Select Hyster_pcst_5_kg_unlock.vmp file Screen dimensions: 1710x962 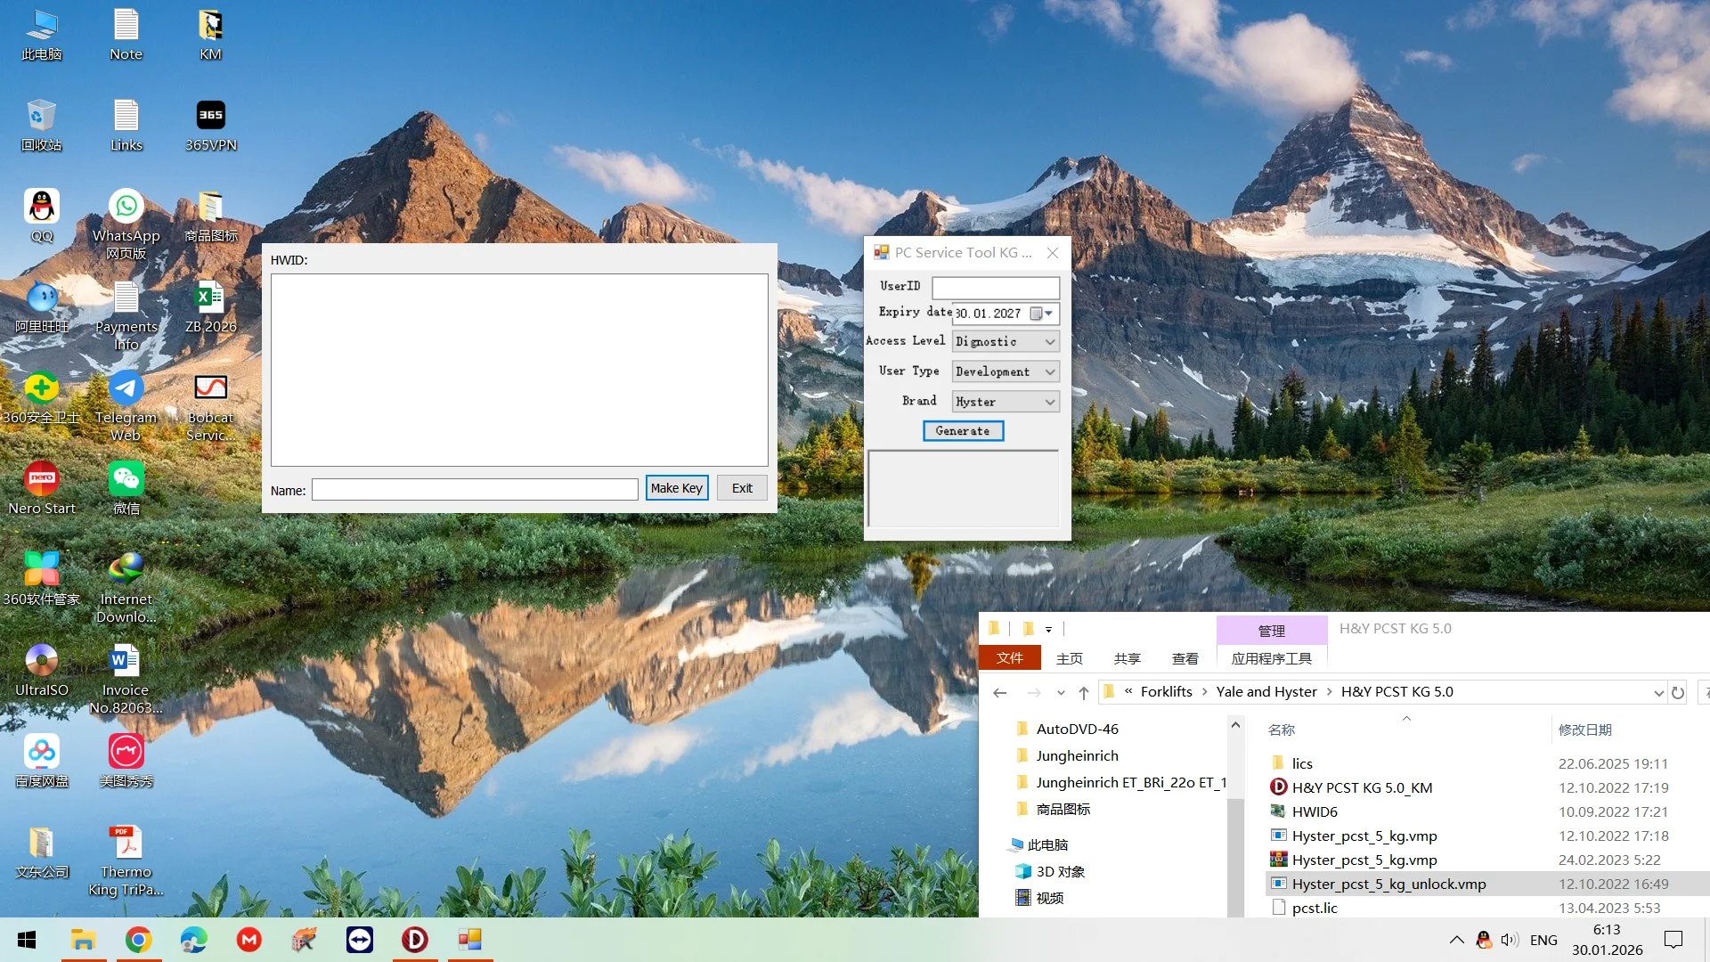(1388, 884)
